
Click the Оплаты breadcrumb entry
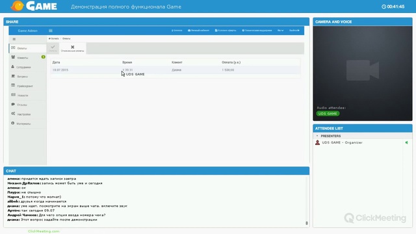point(66,38)
